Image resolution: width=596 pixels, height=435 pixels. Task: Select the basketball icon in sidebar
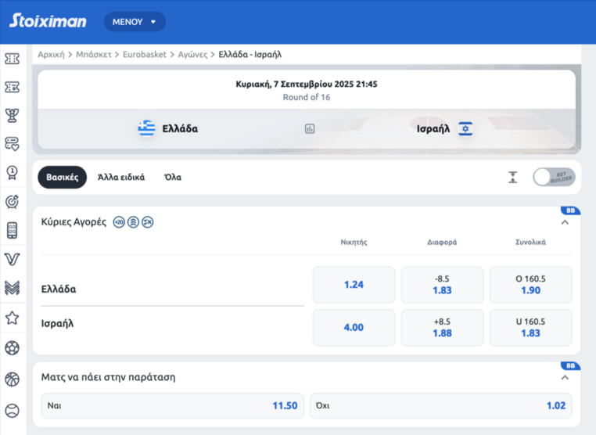[12, 379]
